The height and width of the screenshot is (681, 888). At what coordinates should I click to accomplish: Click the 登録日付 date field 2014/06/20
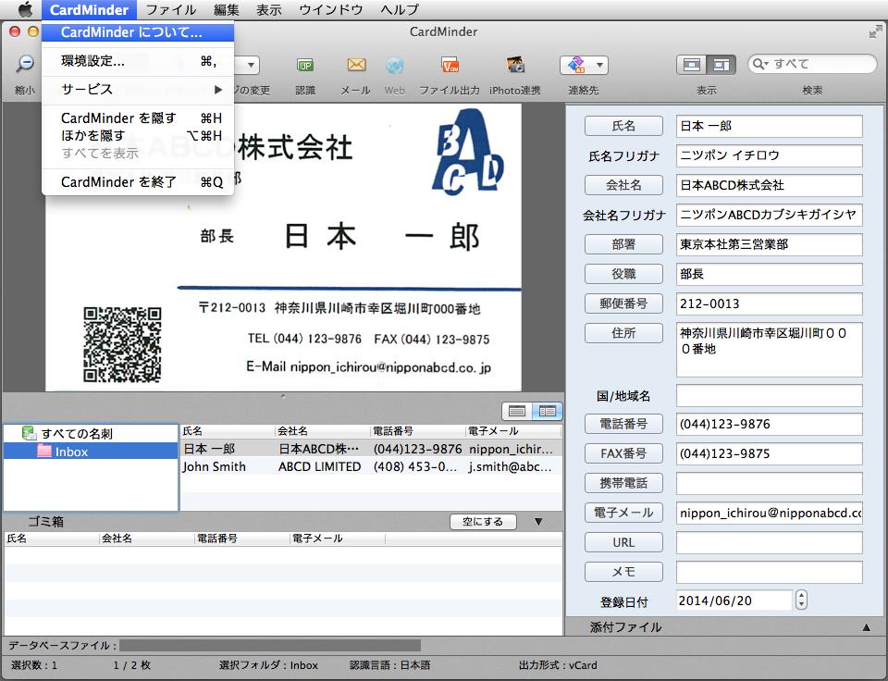pos(734,601)
